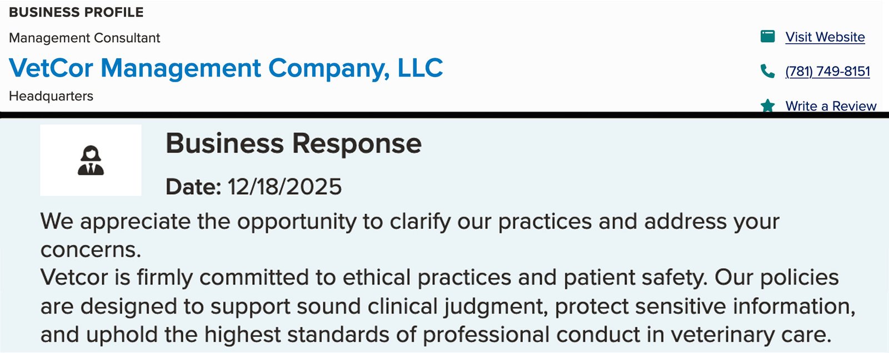889x353 pixels.
Task: Click the teal star review icon
Action: click(x=767, y=105)
